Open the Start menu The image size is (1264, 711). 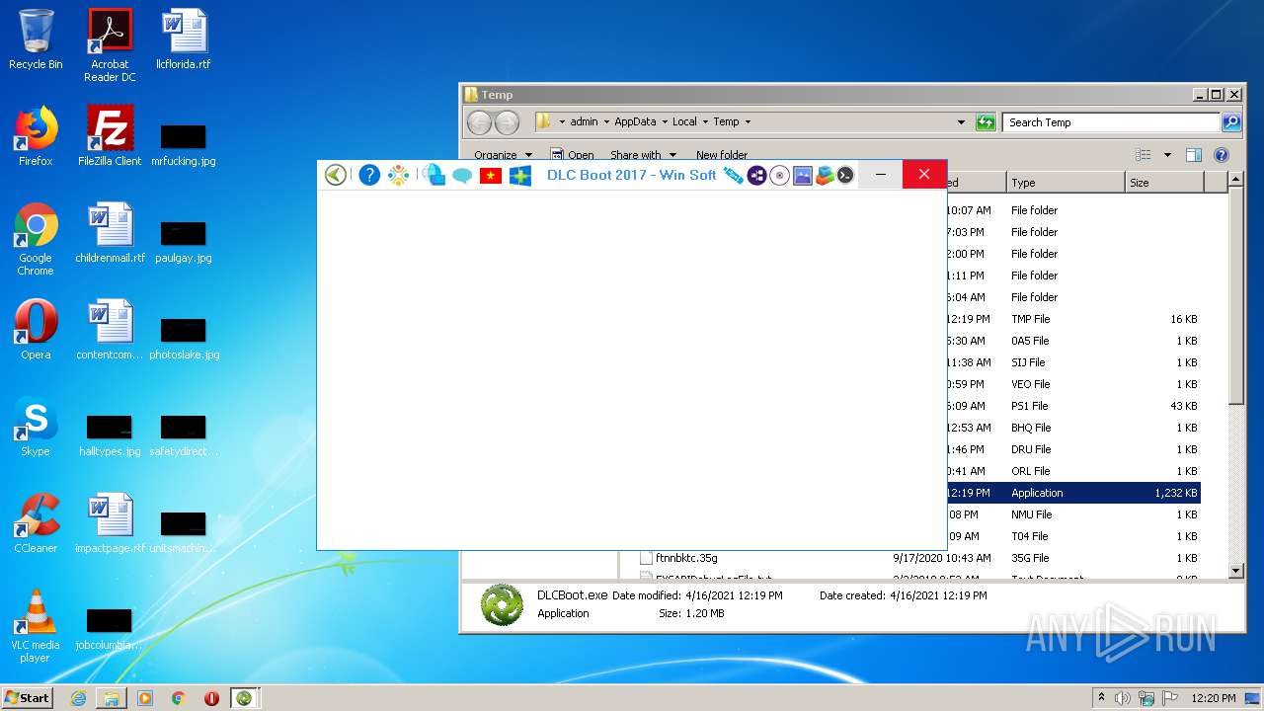27,697
